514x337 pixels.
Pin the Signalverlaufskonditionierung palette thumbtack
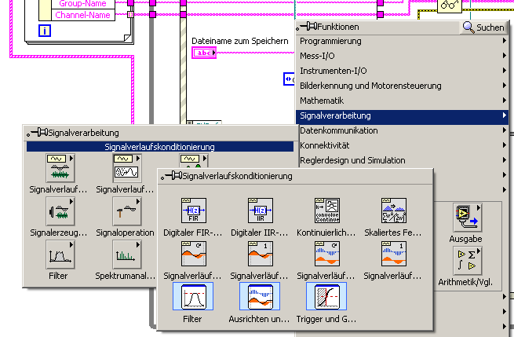tap(172, 176)
